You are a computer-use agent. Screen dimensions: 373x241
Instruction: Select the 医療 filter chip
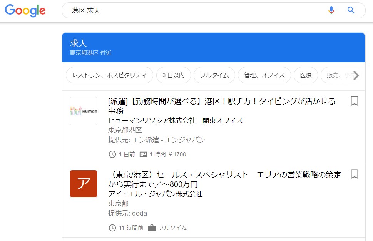[x=306, y=75]
